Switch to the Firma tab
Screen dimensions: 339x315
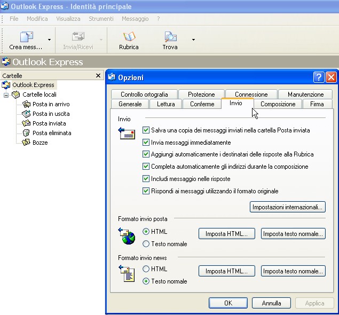click(317, 104)
